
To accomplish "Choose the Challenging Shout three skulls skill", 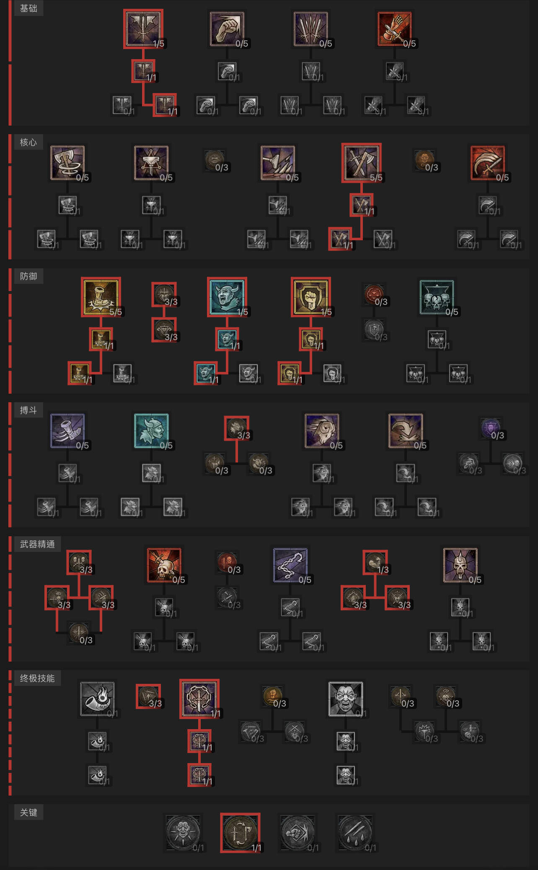I will [437, 297].
